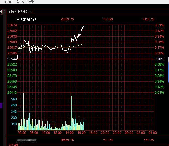Click the skip-to-end arrow icon at left edge
The width and height of the screenshot is (169, 146).
(x=1, y=12)
